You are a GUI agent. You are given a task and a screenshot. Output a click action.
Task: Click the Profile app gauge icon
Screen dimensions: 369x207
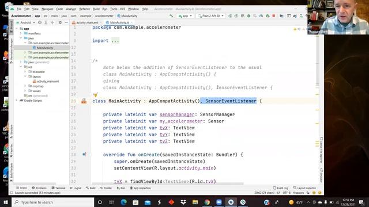pos(261,16)
